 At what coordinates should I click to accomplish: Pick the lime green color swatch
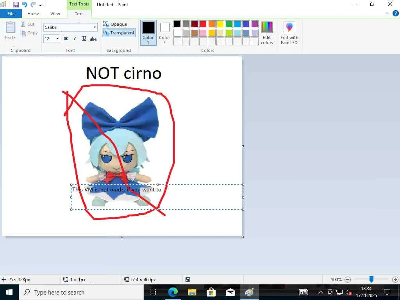(229, 33)
